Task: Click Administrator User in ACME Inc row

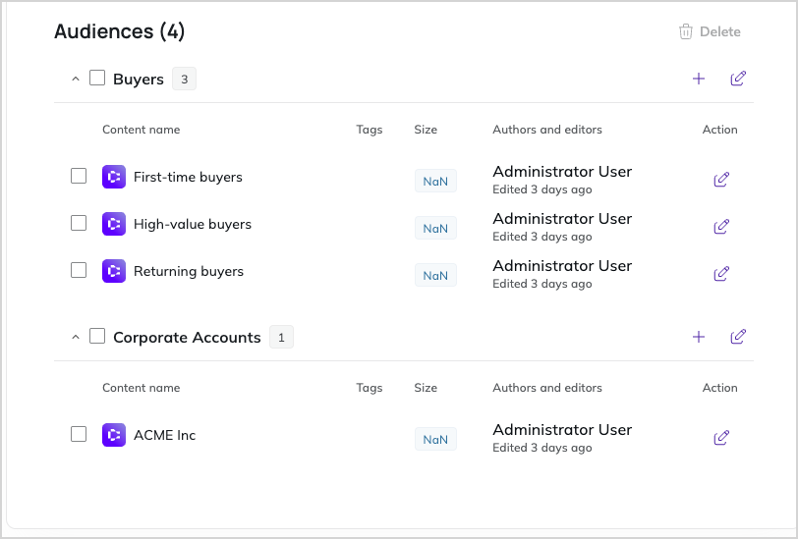Action: click(562, 430)
